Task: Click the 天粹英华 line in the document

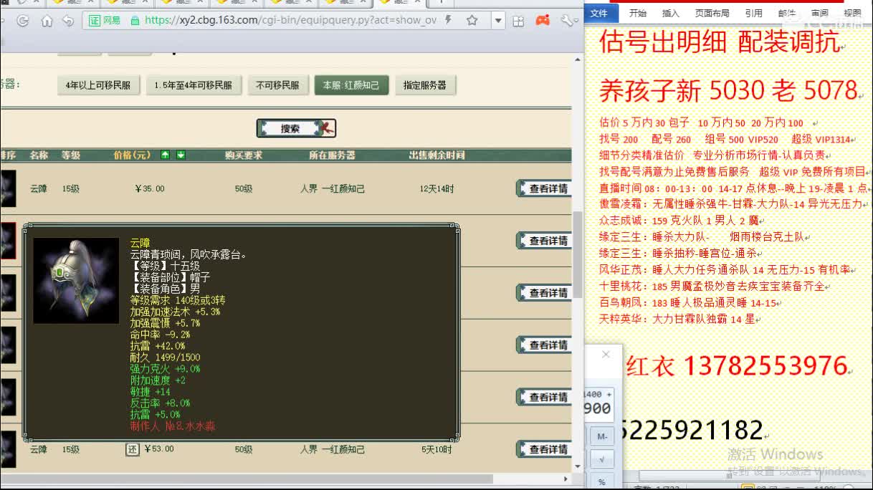Action: 679,319
